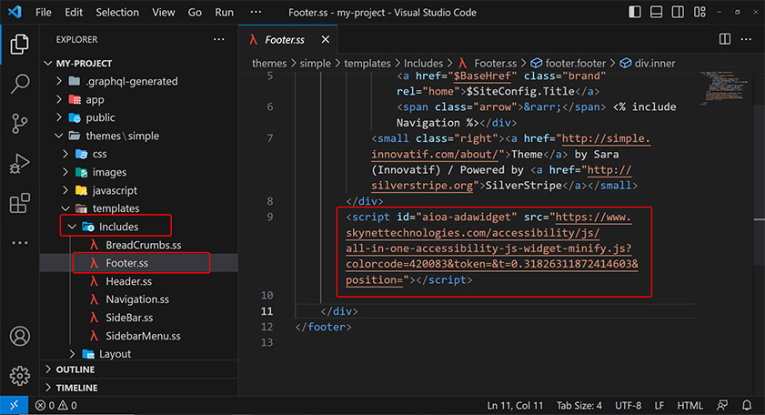Open the Go menu
The height and width of the screenshot is (415, 765).
[x=195, y=12]
